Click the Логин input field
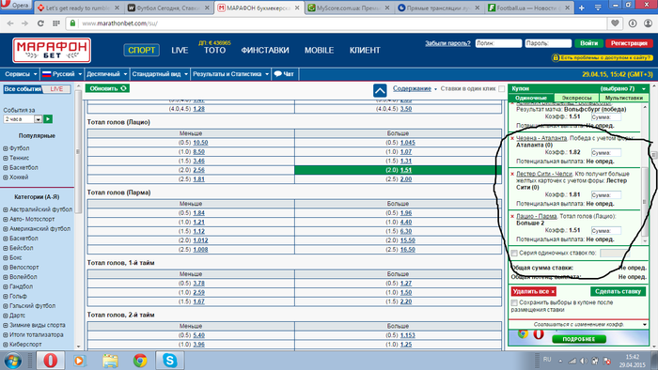The image size is (658, 370). 498,43
